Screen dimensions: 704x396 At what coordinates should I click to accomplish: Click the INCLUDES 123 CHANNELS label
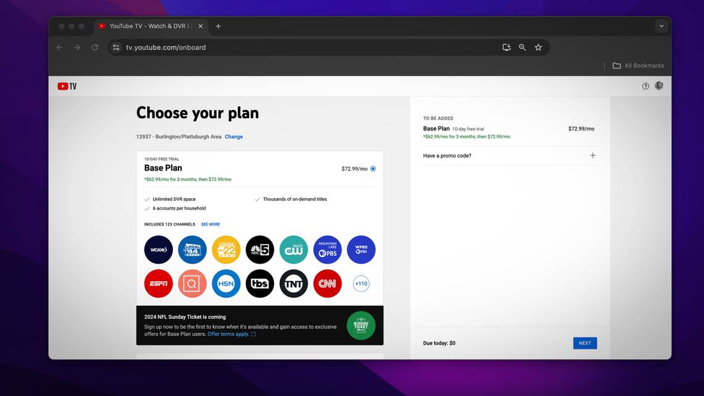click(170, 224)
